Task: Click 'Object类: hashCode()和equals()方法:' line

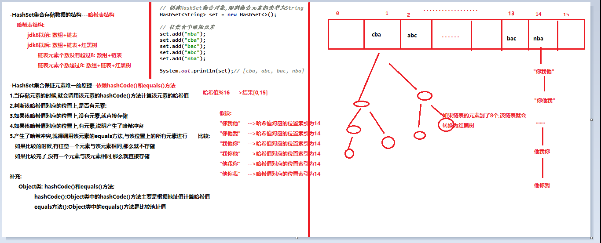Action: [x=66, y=186]
